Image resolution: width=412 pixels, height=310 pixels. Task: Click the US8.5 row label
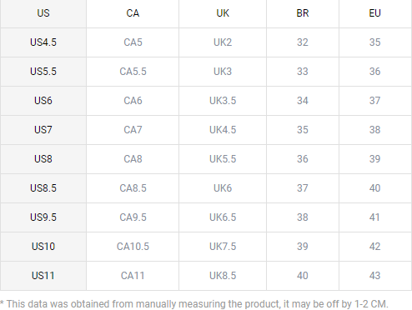click(43, 188)
